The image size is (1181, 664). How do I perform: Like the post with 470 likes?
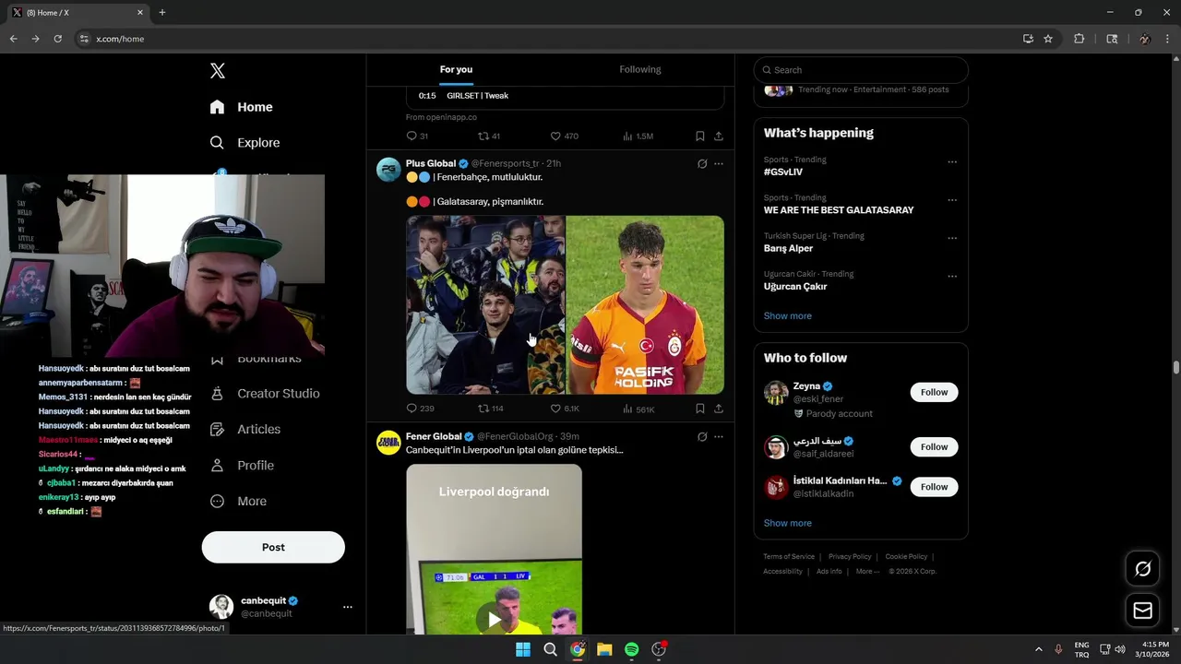tap(565, 136)
